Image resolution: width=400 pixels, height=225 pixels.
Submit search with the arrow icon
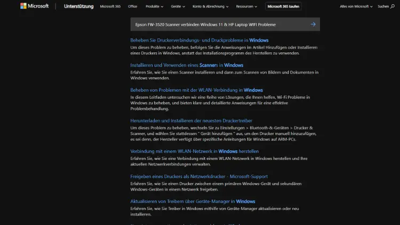pyautogui.click(x=313, y=25)
